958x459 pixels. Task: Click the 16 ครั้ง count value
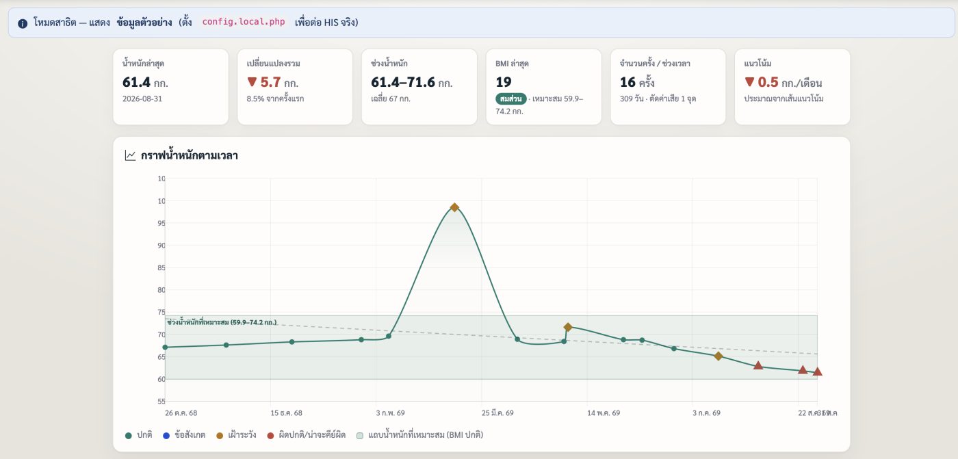[637, 83]
